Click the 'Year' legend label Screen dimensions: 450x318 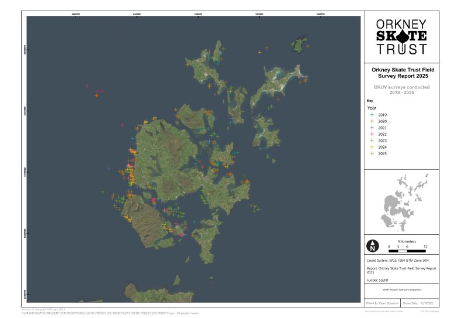coord(371,108)
